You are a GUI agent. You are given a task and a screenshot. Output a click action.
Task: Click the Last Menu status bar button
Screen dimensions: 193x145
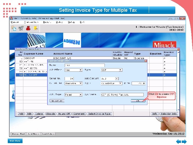click(33, 134)
